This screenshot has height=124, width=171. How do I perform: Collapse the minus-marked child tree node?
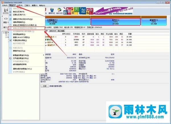(6, 37)
